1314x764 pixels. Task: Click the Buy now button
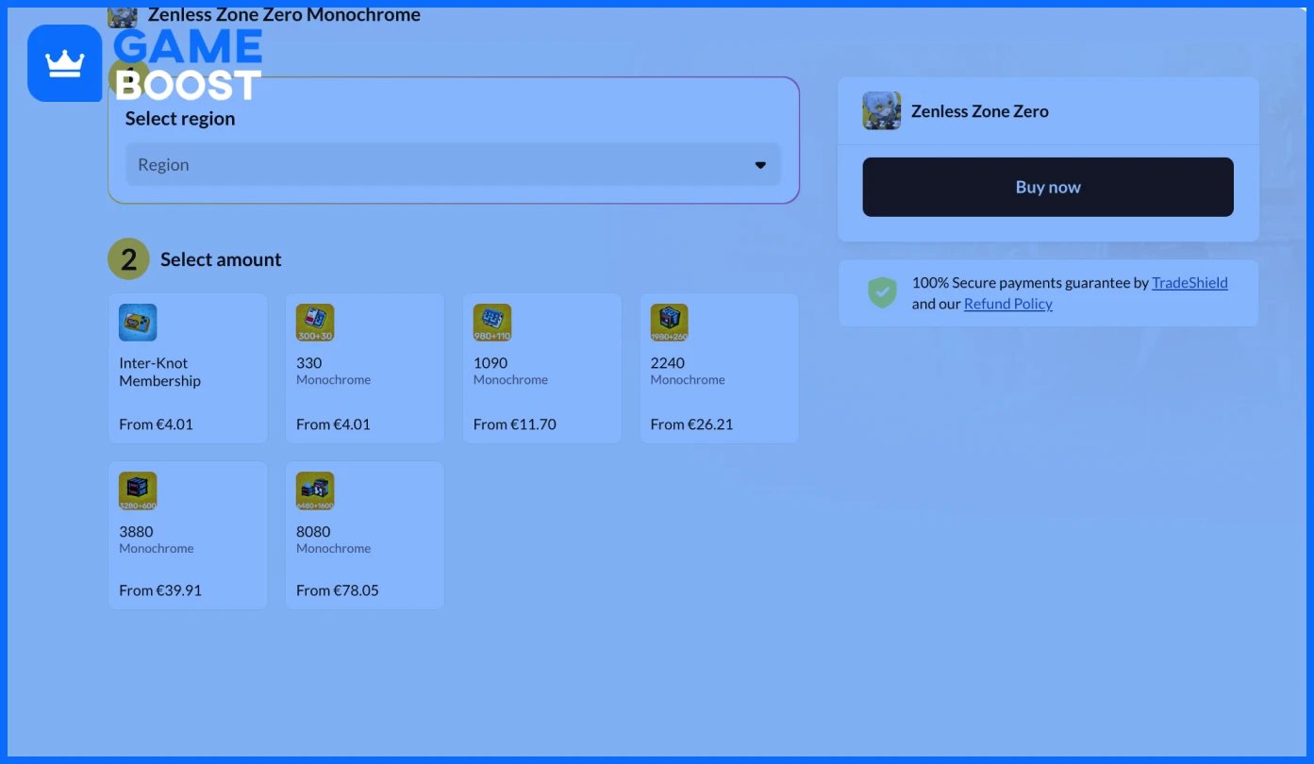pyautogui.click(x=1048, y=187)
